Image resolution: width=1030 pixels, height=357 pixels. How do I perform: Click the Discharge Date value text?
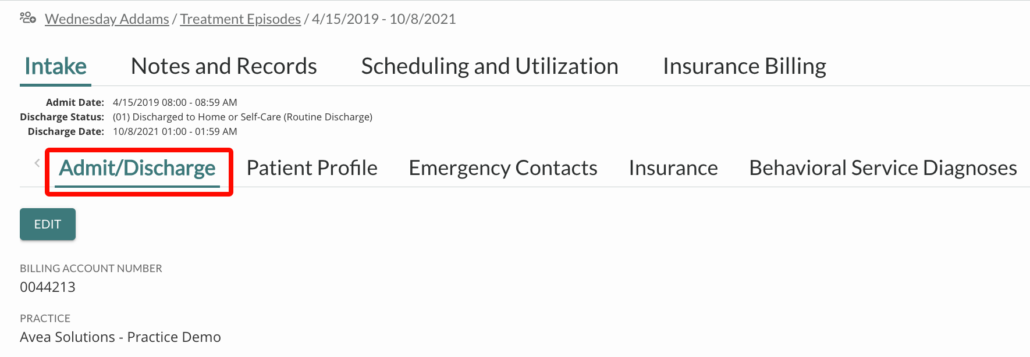(175, 131)
